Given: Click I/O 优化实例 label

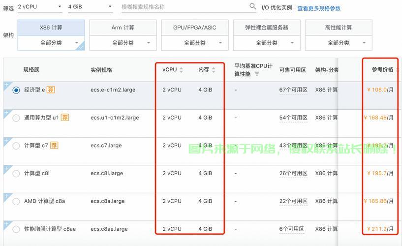Looking at the screenshot, I should 277,8.
